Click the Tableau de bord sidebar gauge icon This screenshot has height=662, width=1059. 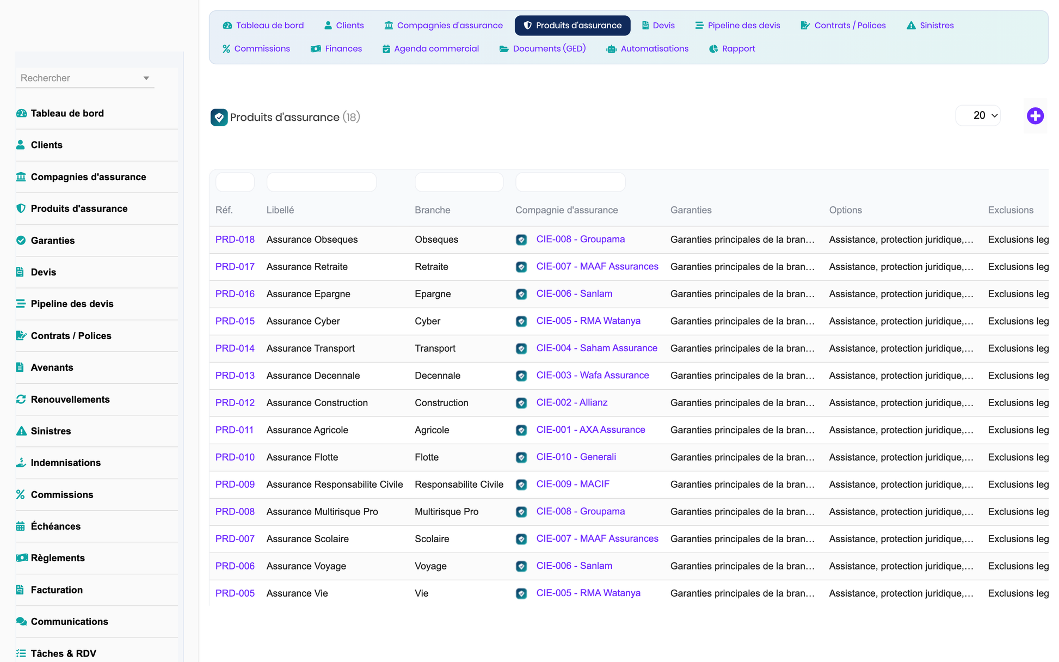click(x=21, y=113)
